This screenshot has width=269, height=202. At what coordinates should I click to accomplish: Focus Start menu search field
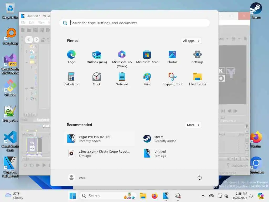134,23
